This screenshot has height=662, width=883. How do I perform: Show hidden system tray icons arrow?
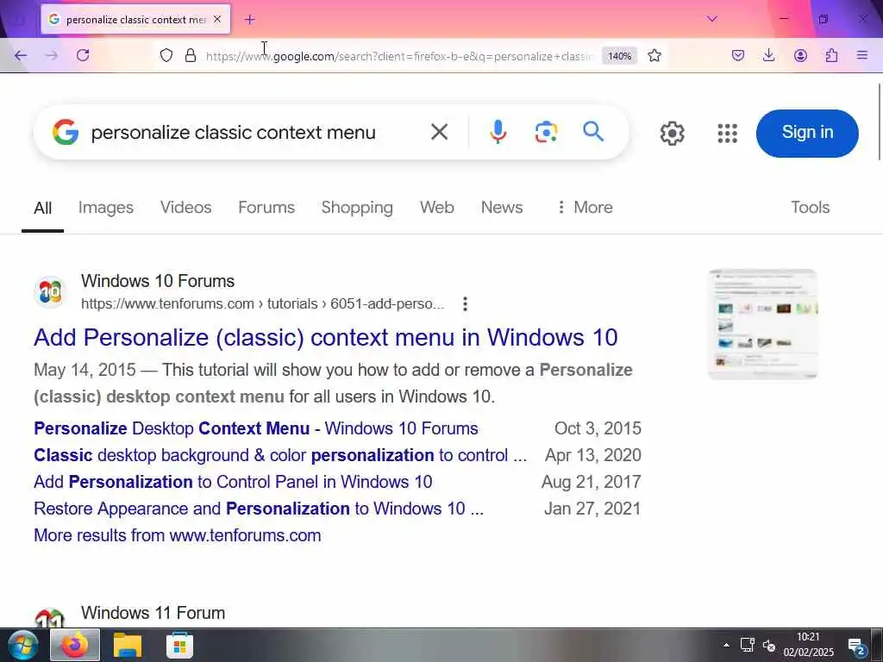pyautogui.click(x=726, y=645)
